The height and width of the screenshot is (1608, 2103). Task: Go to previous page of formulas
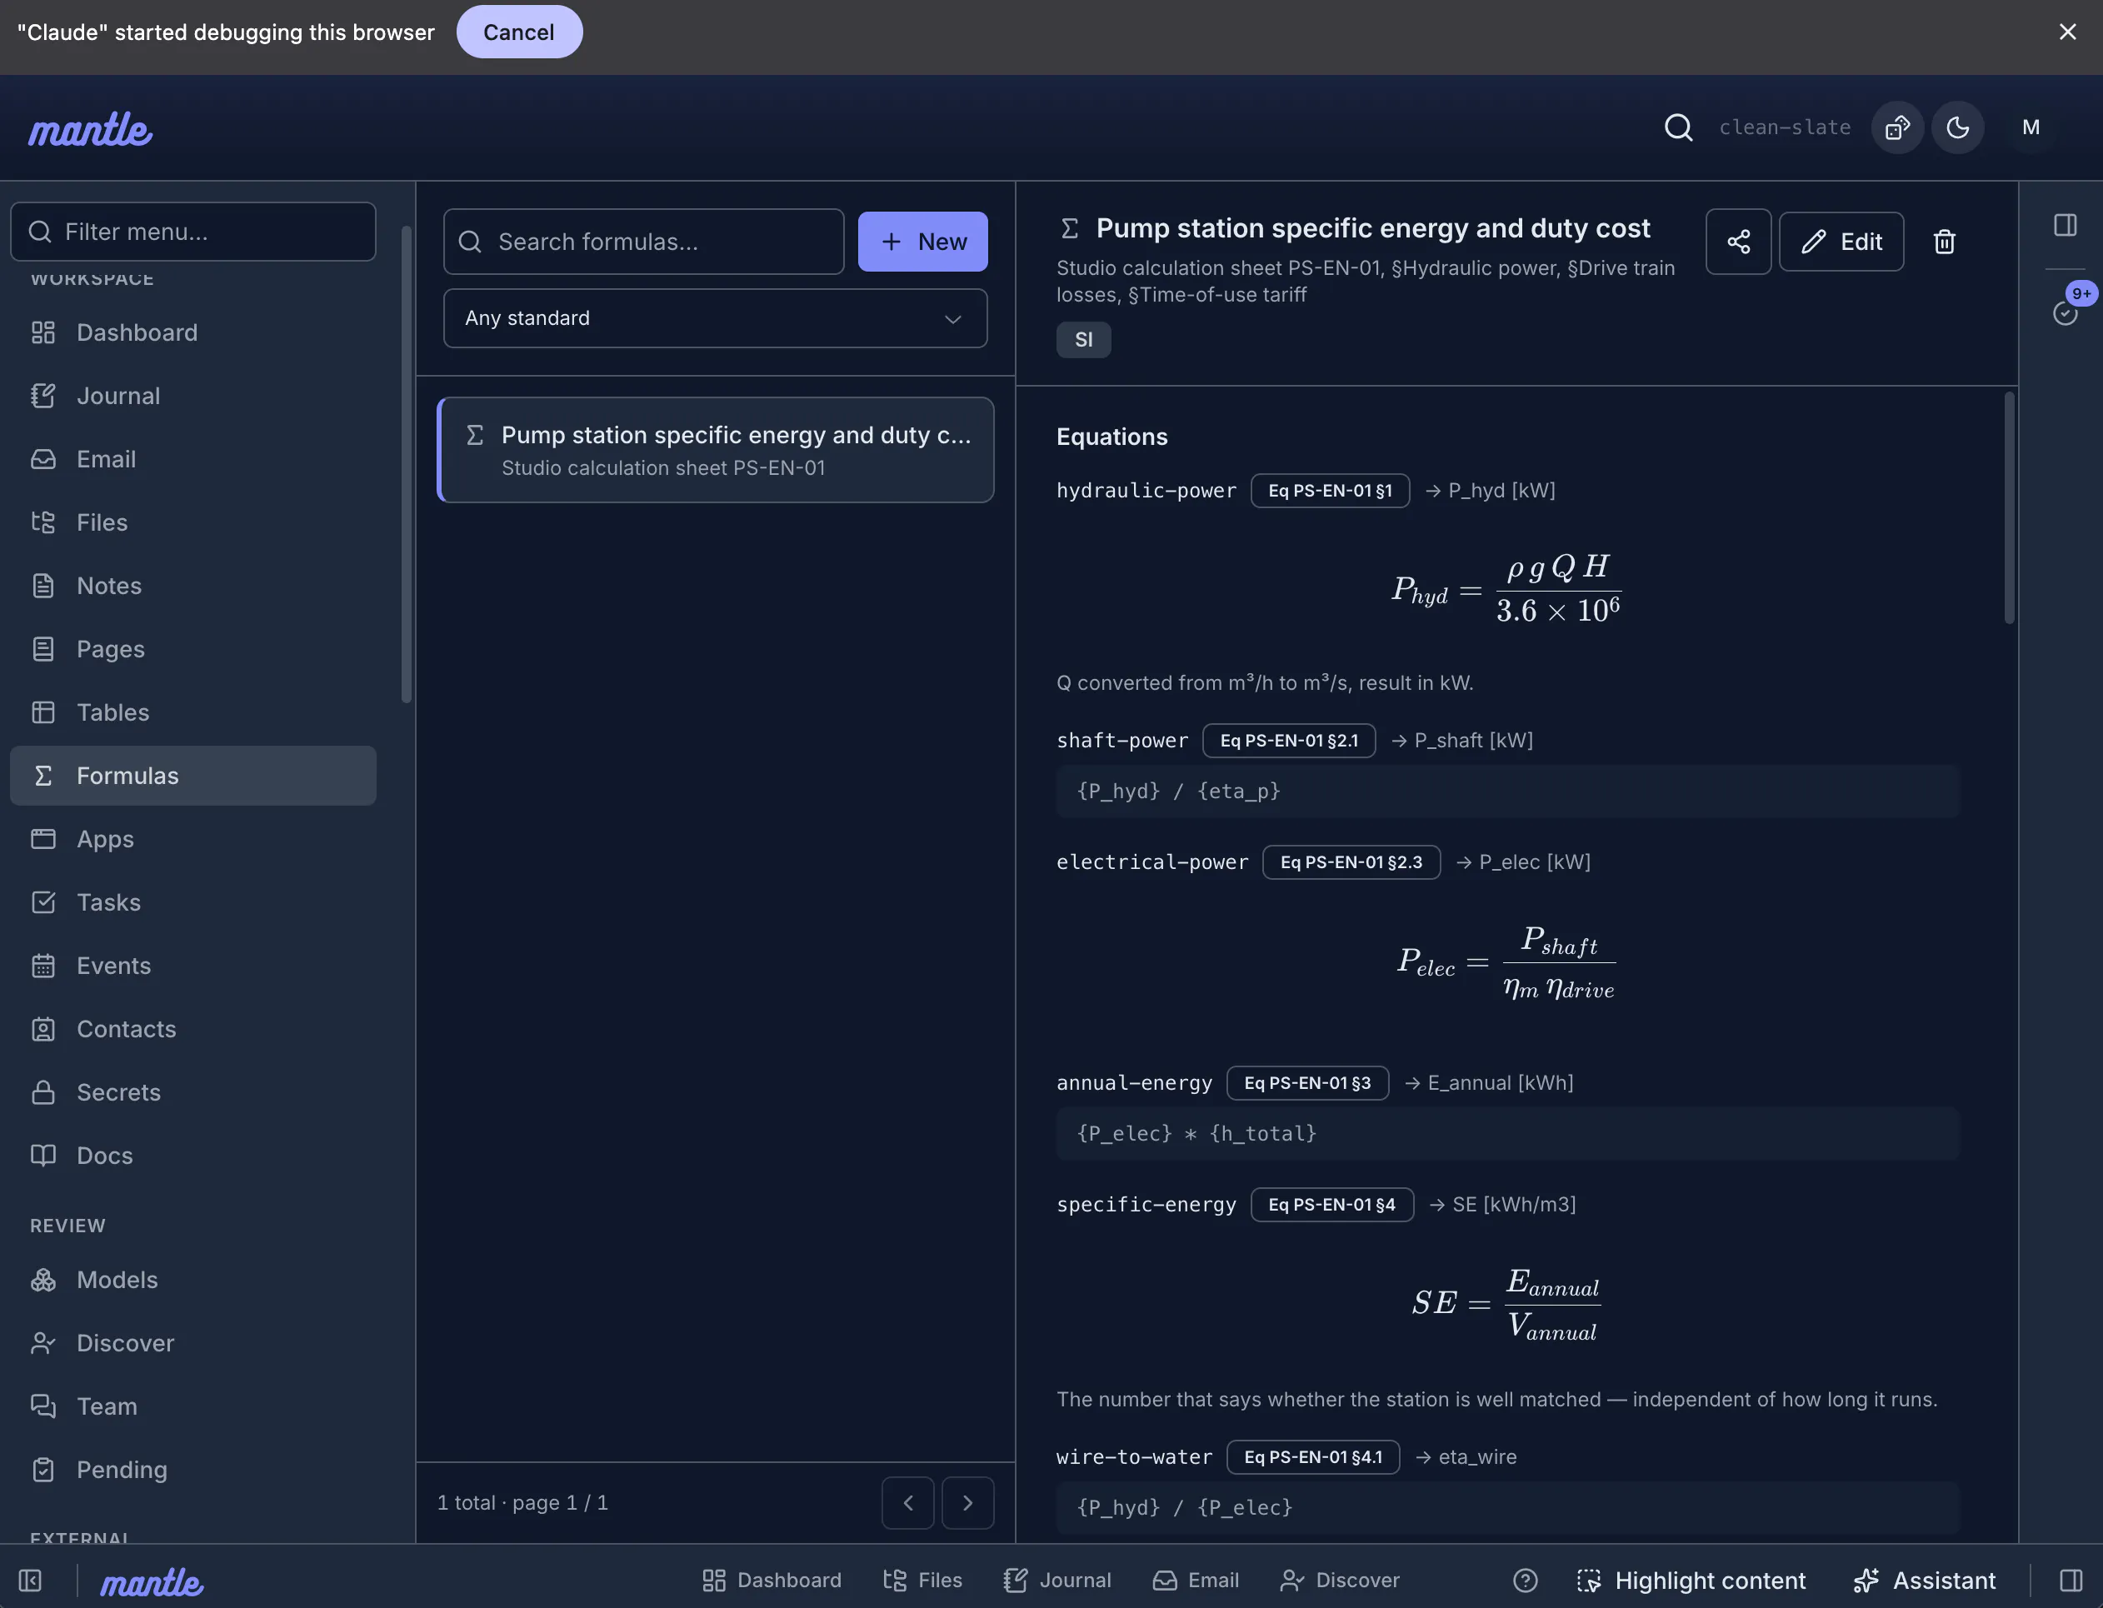tap(907, 1503)
